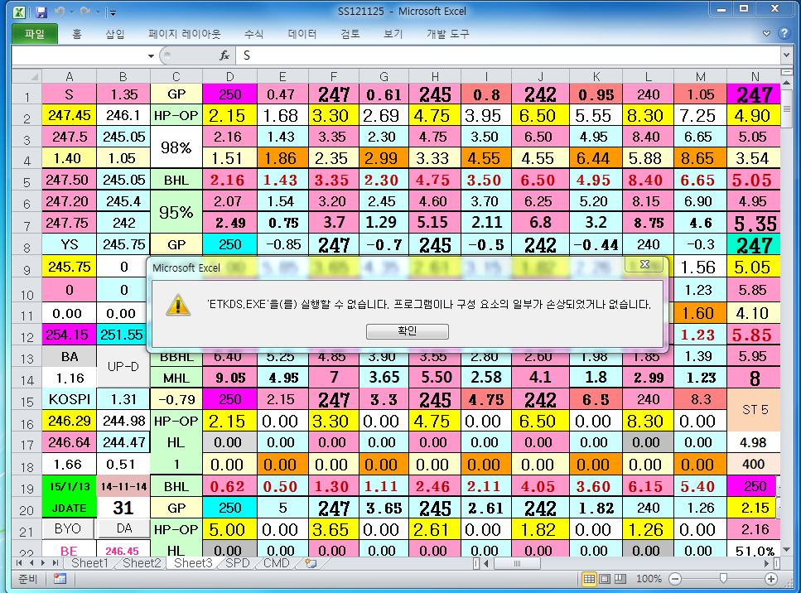801x593 pixels.
Task: Click the zoom out minus button
Action: pos(675,579)
